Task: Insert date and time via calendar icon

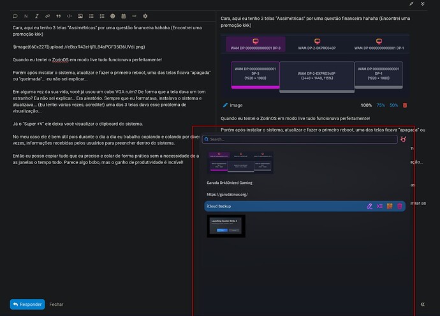Action: 124,15
